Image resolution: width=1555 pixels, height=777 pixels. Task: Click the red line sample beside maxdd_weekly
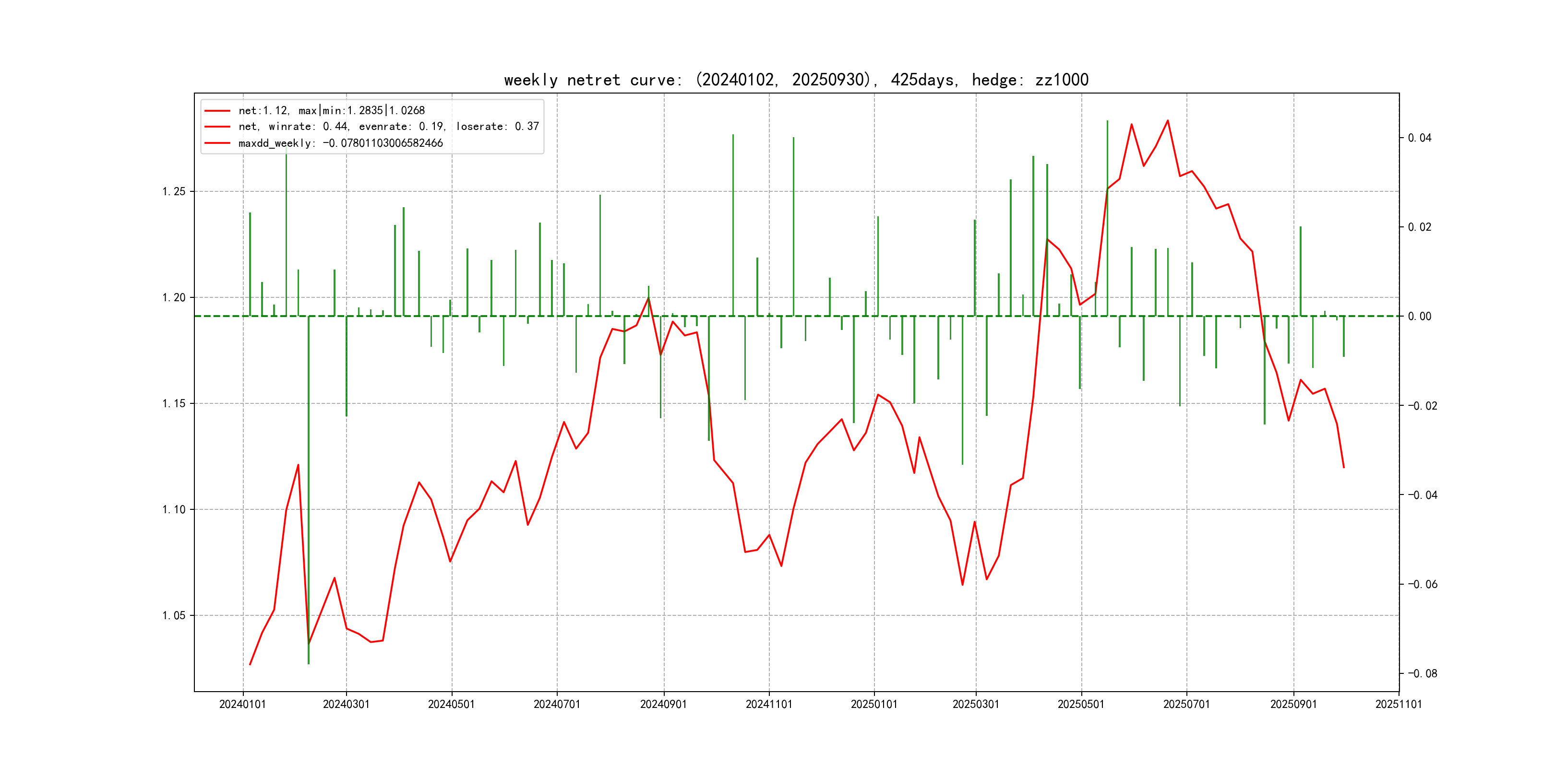click(217, 143)
